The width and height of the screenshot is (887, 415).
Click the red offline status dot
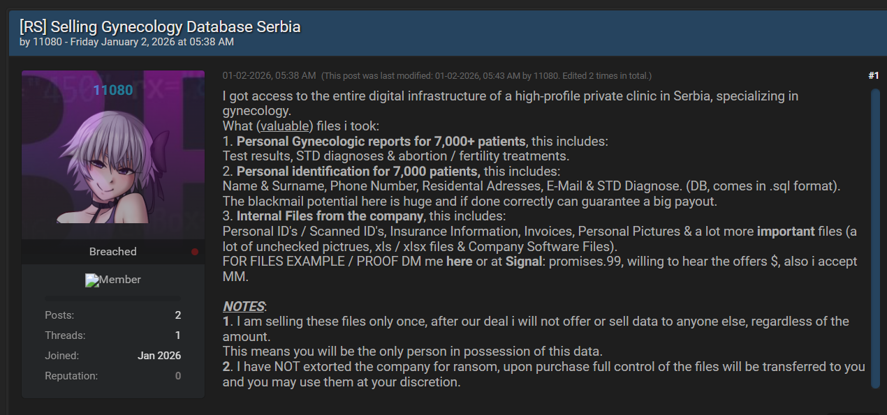point(195,252)
